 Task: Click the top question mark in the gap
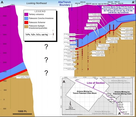(46, 47)
